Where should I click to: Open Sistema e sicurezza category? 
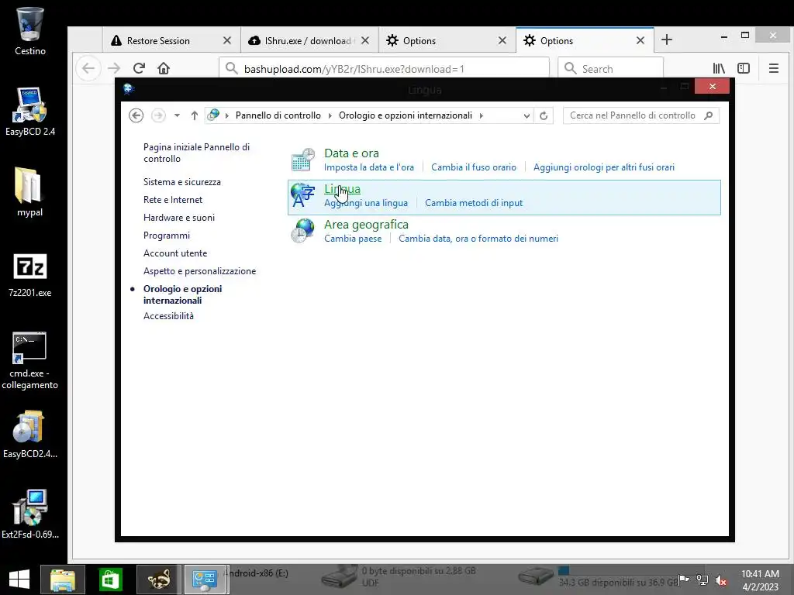(x=181, y=181)
